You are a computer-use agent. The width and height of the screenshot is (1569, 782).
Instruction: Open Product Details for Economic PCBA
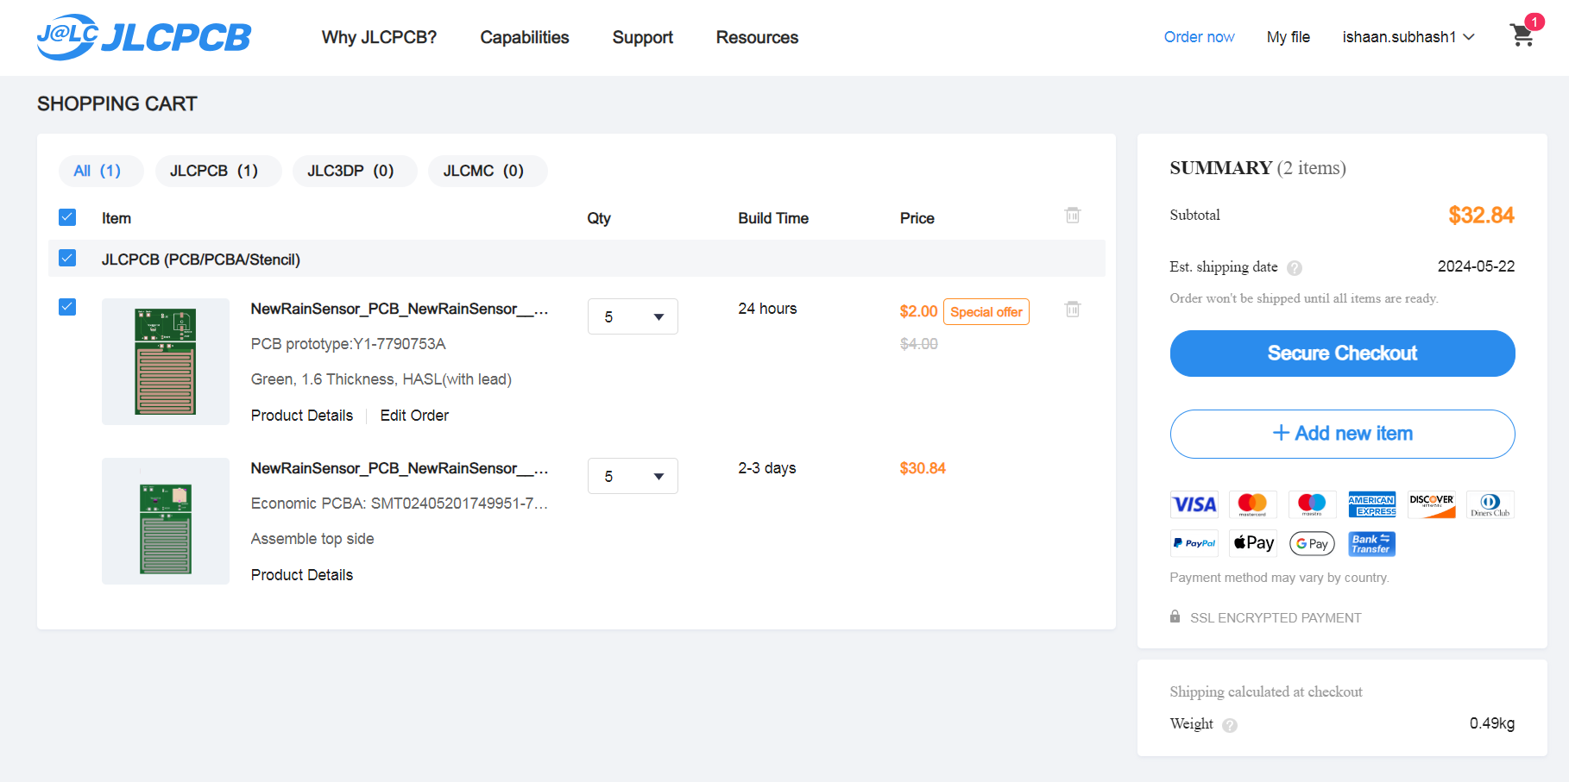coord(302,575)
